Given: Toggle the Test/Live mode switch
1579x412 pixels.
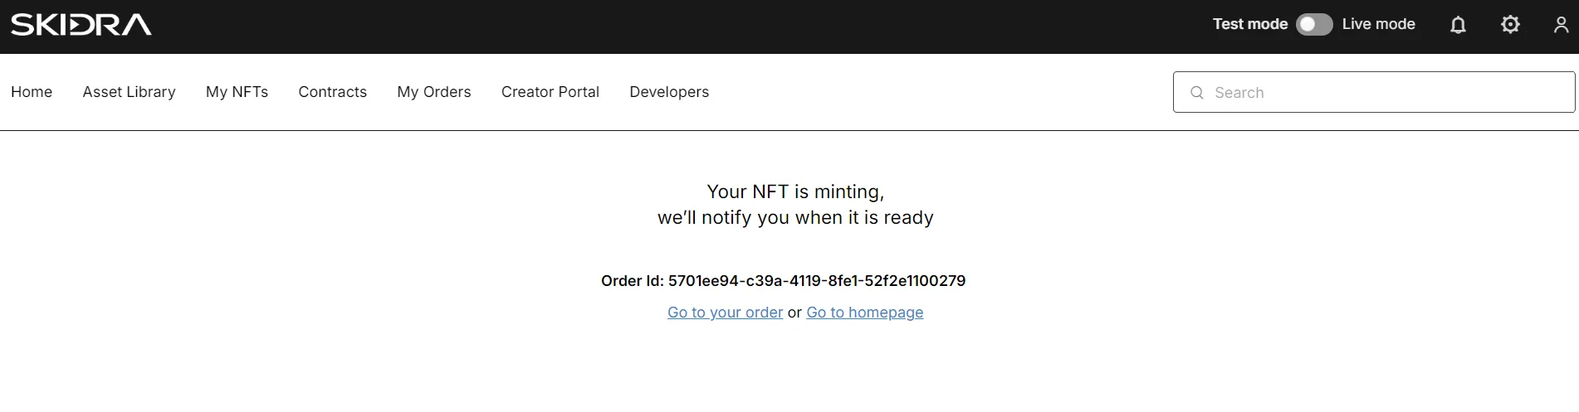Looking at the screenshot, I should (1314, 25).
